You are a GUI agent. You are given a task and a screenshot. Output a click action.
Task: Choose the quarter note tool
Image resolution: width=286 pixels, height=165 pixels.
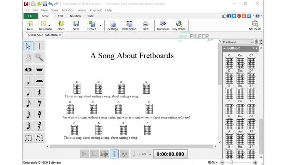coord(28,92)
